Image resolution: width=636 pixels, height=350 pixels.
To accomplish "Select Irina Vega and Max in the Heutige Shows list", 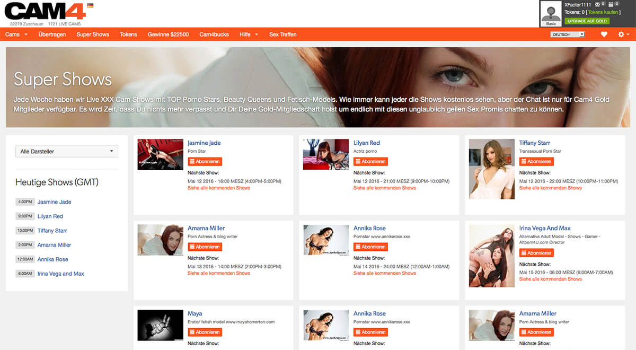I will pyautogui.click(x=61, y=274).
